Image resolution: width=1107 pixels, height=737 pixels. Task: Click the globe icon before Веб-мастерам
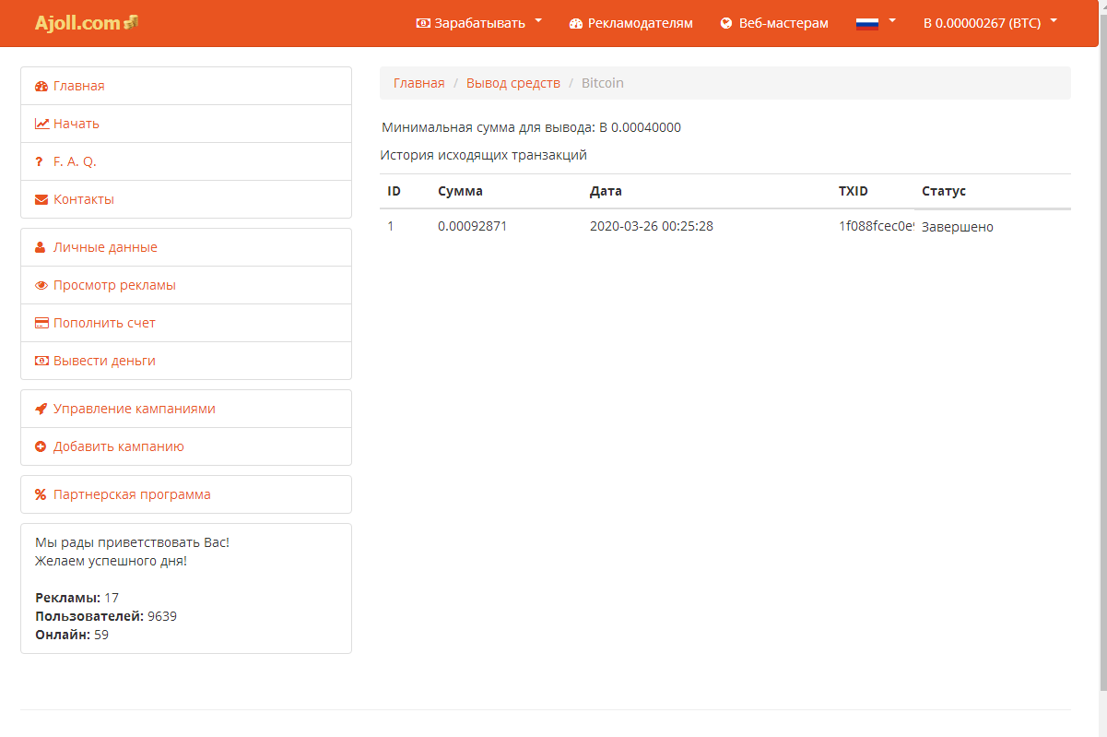click(x=726, y=23)
